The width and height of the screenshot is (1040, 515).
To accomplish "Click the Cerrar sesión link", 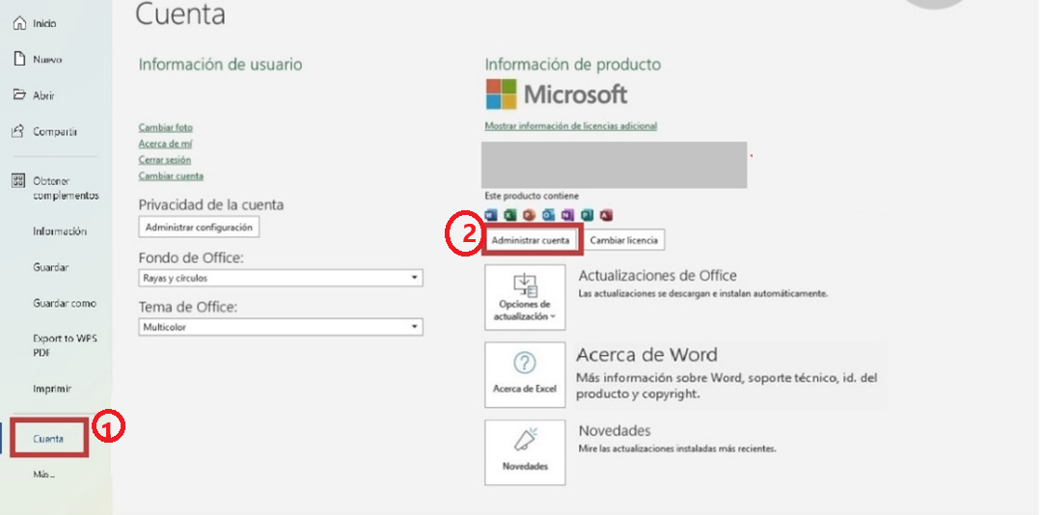I will tap(165, 160).
